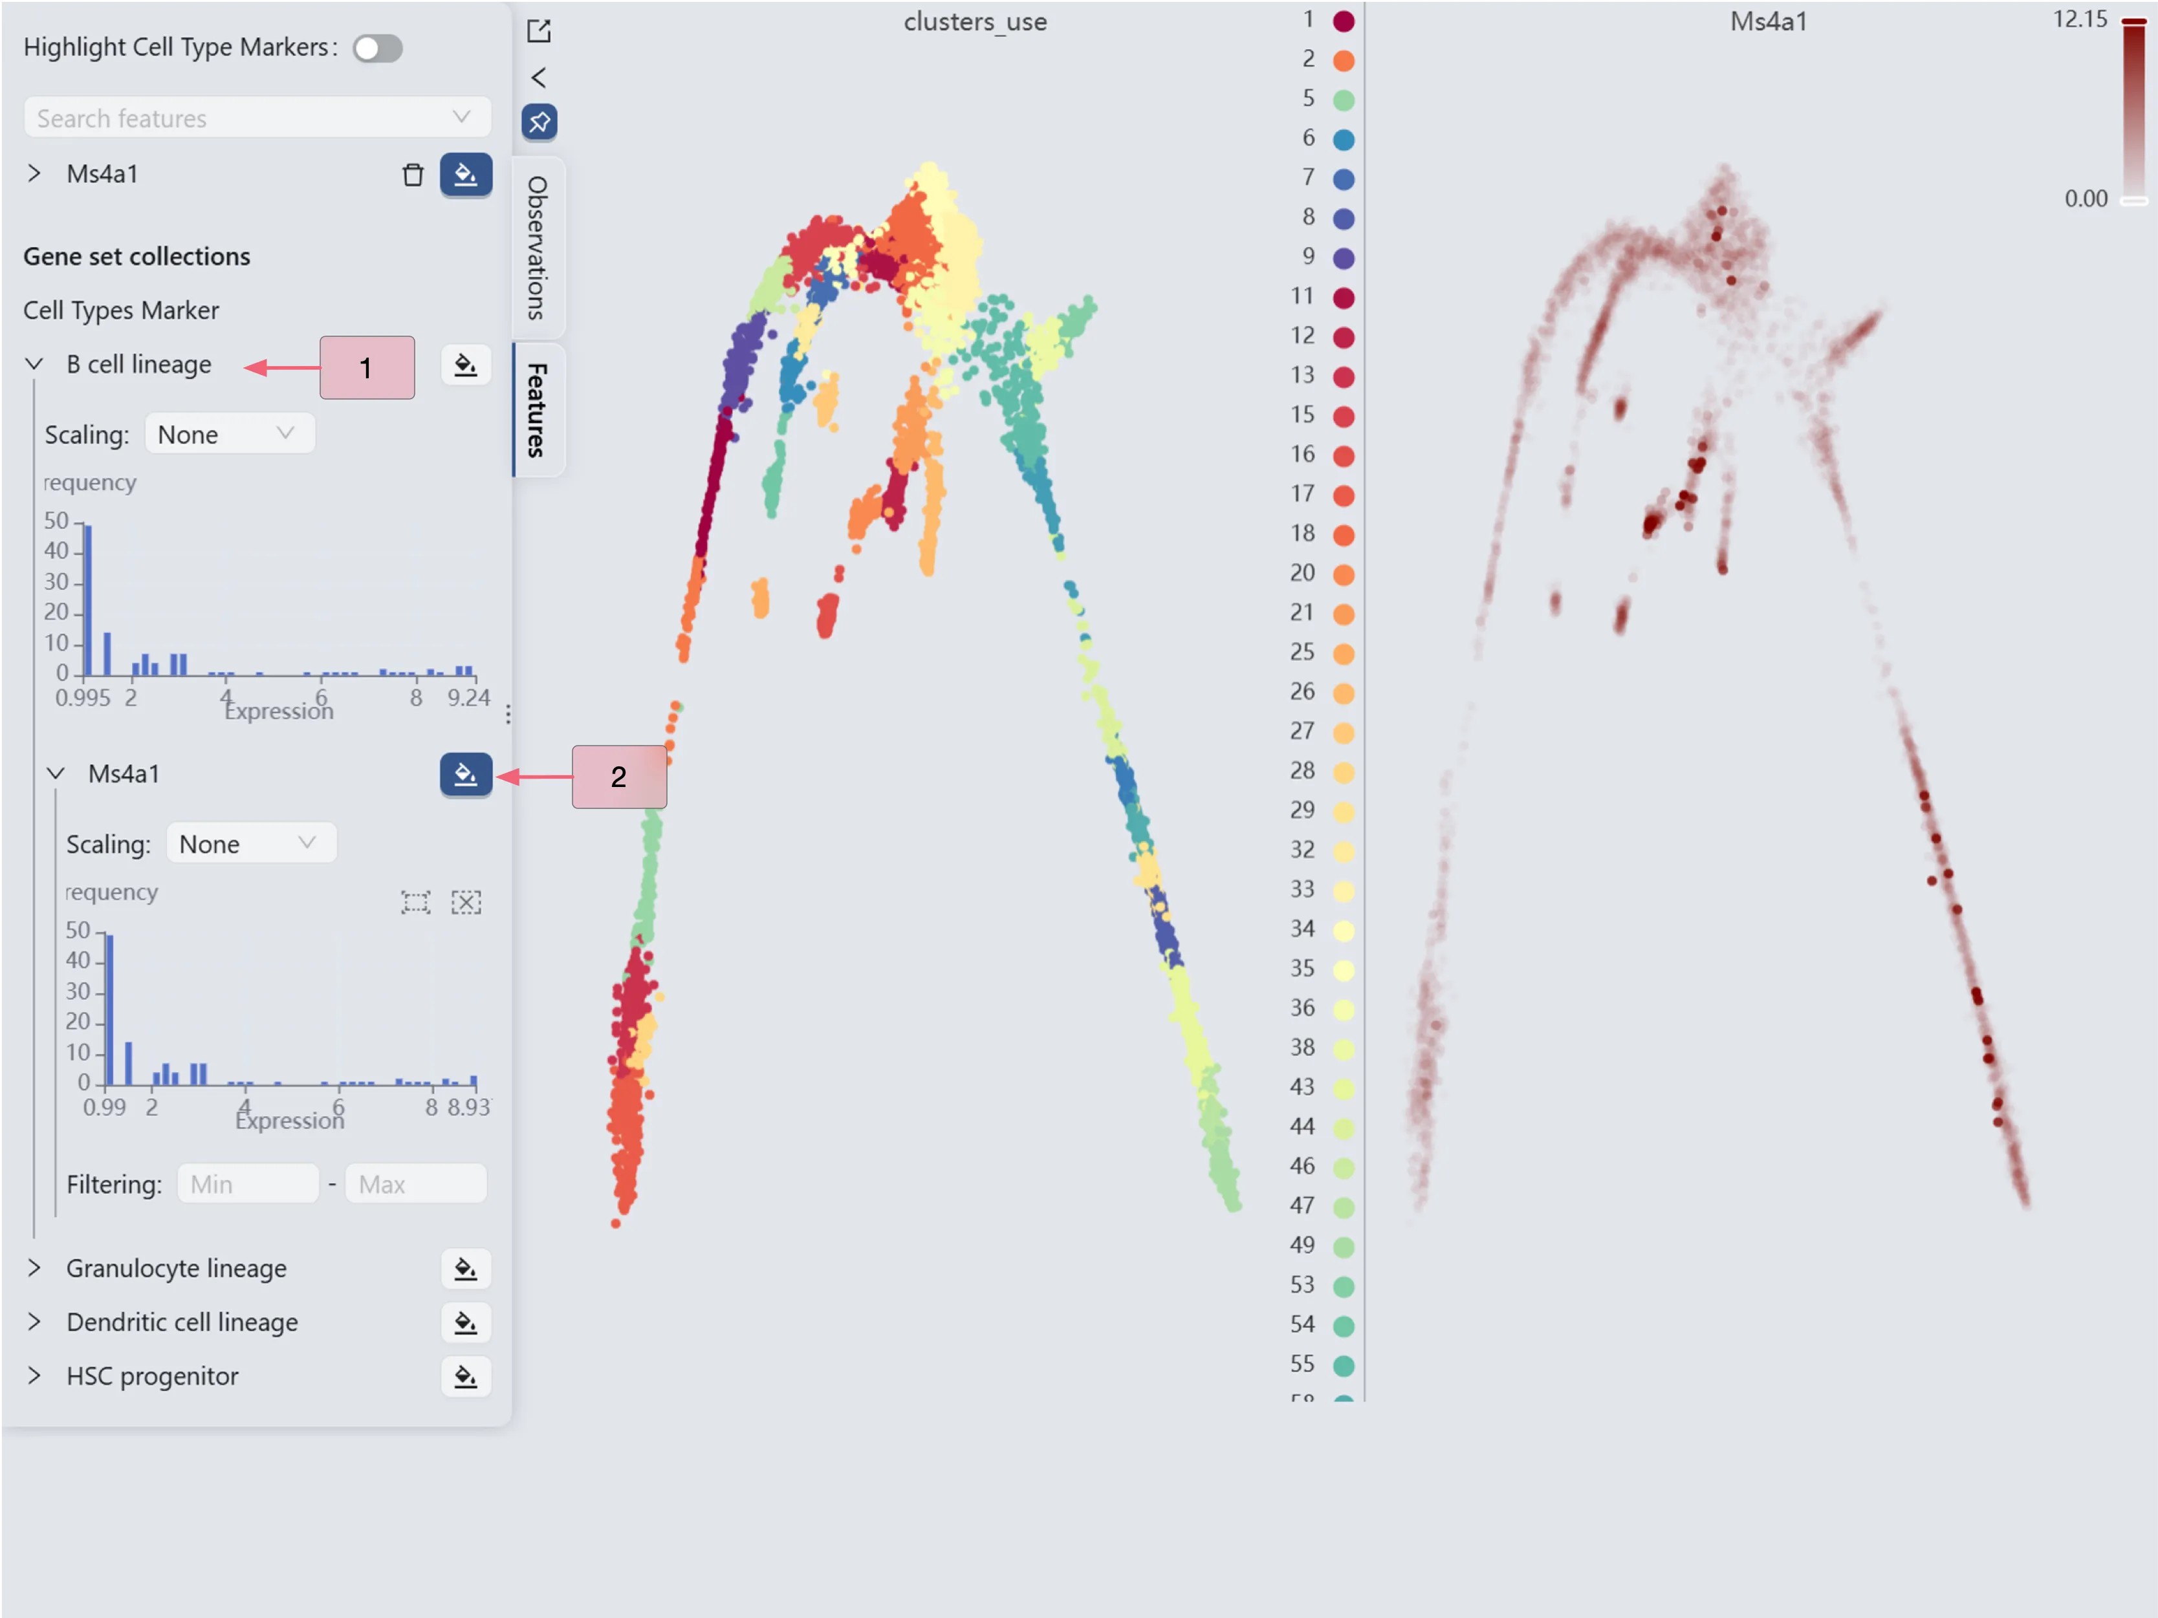The width and height of the screenshot is (2158, 1618).
Task: Click color-fill icon for Granulocyte lineage
Action: point(465,1269)
